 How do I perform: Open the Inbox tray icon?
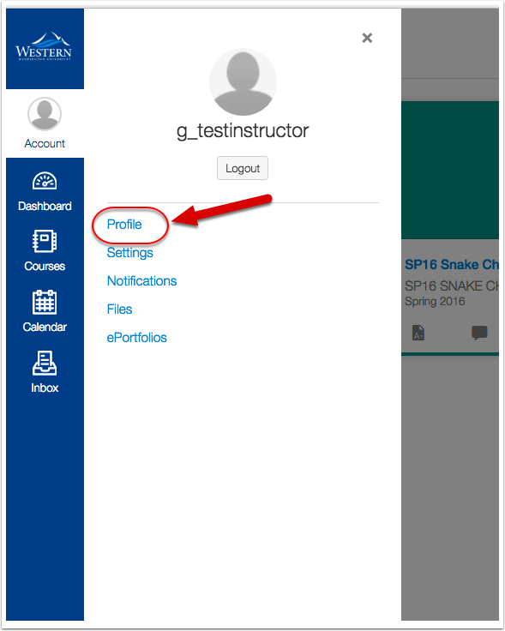tap(45, 363)
